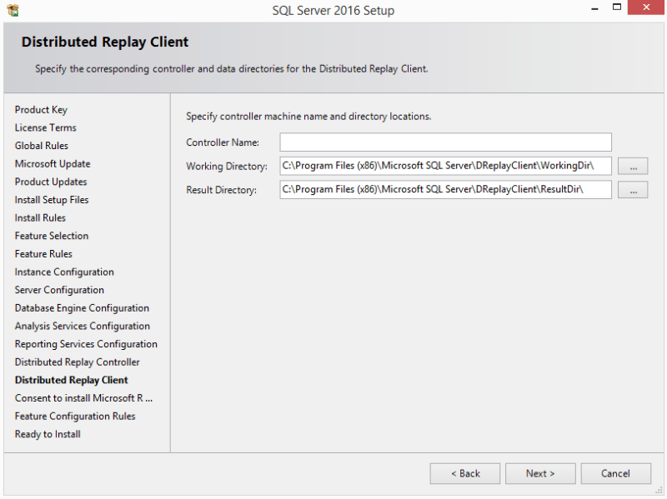
Task: Select the Feature Configuration Rules step
Action: 75,417
